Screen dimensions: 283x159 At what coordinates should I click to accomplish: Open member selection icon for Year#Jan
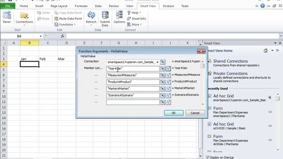point(168,68)
